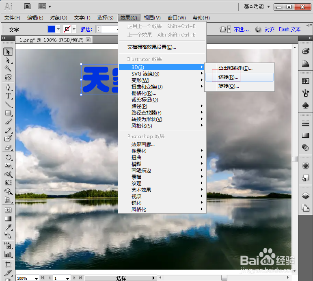Click the stroke weight stepper arrows

tap(98, 29)
